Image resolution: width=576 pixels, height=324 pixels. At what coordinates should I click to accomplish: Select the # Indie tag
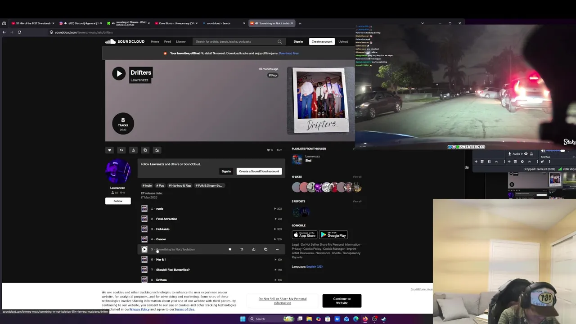pyautogui.click(x=147, y=185)
